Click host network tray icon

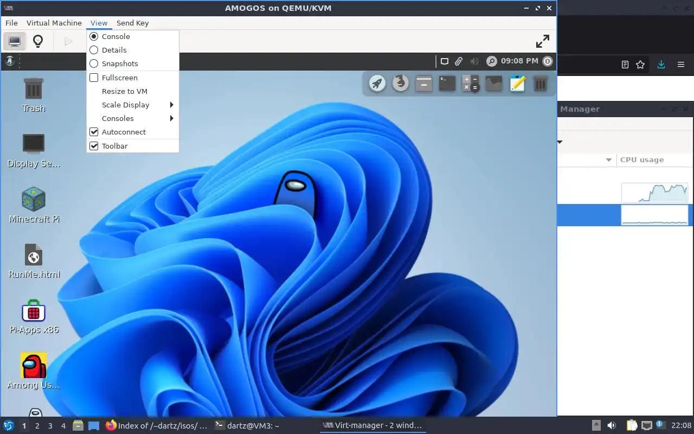(646, 426)
